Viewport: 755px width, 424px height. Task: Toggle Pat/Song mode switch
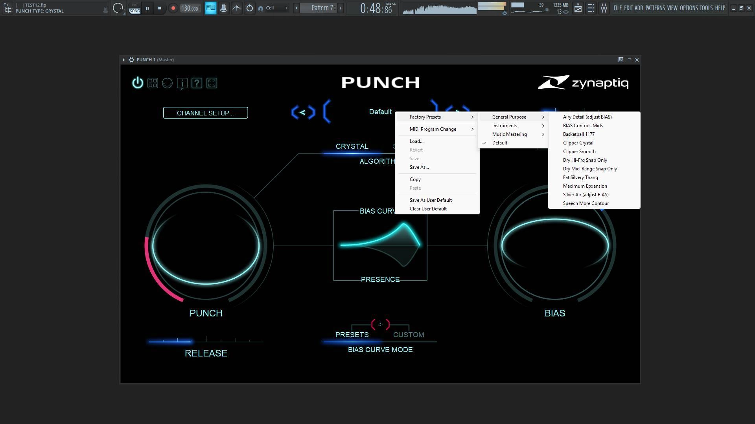point(134,8)
